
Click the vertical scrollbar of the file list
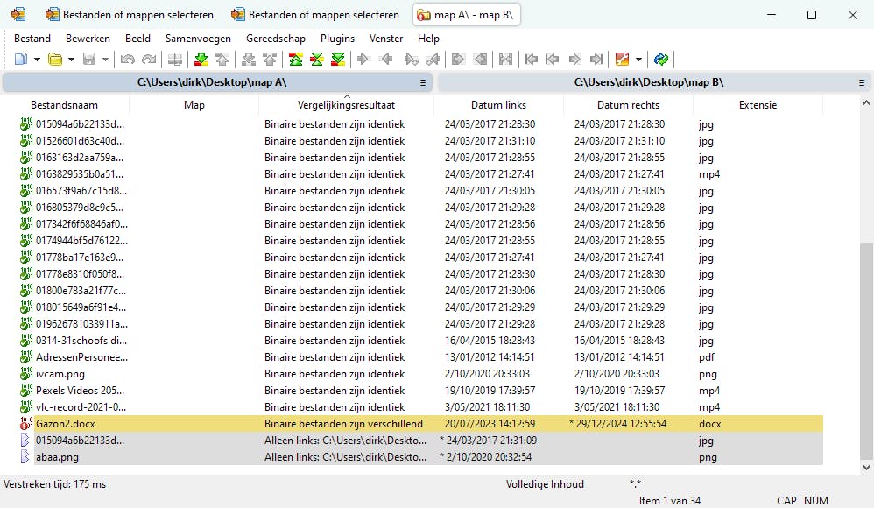[x=866, y=350]
